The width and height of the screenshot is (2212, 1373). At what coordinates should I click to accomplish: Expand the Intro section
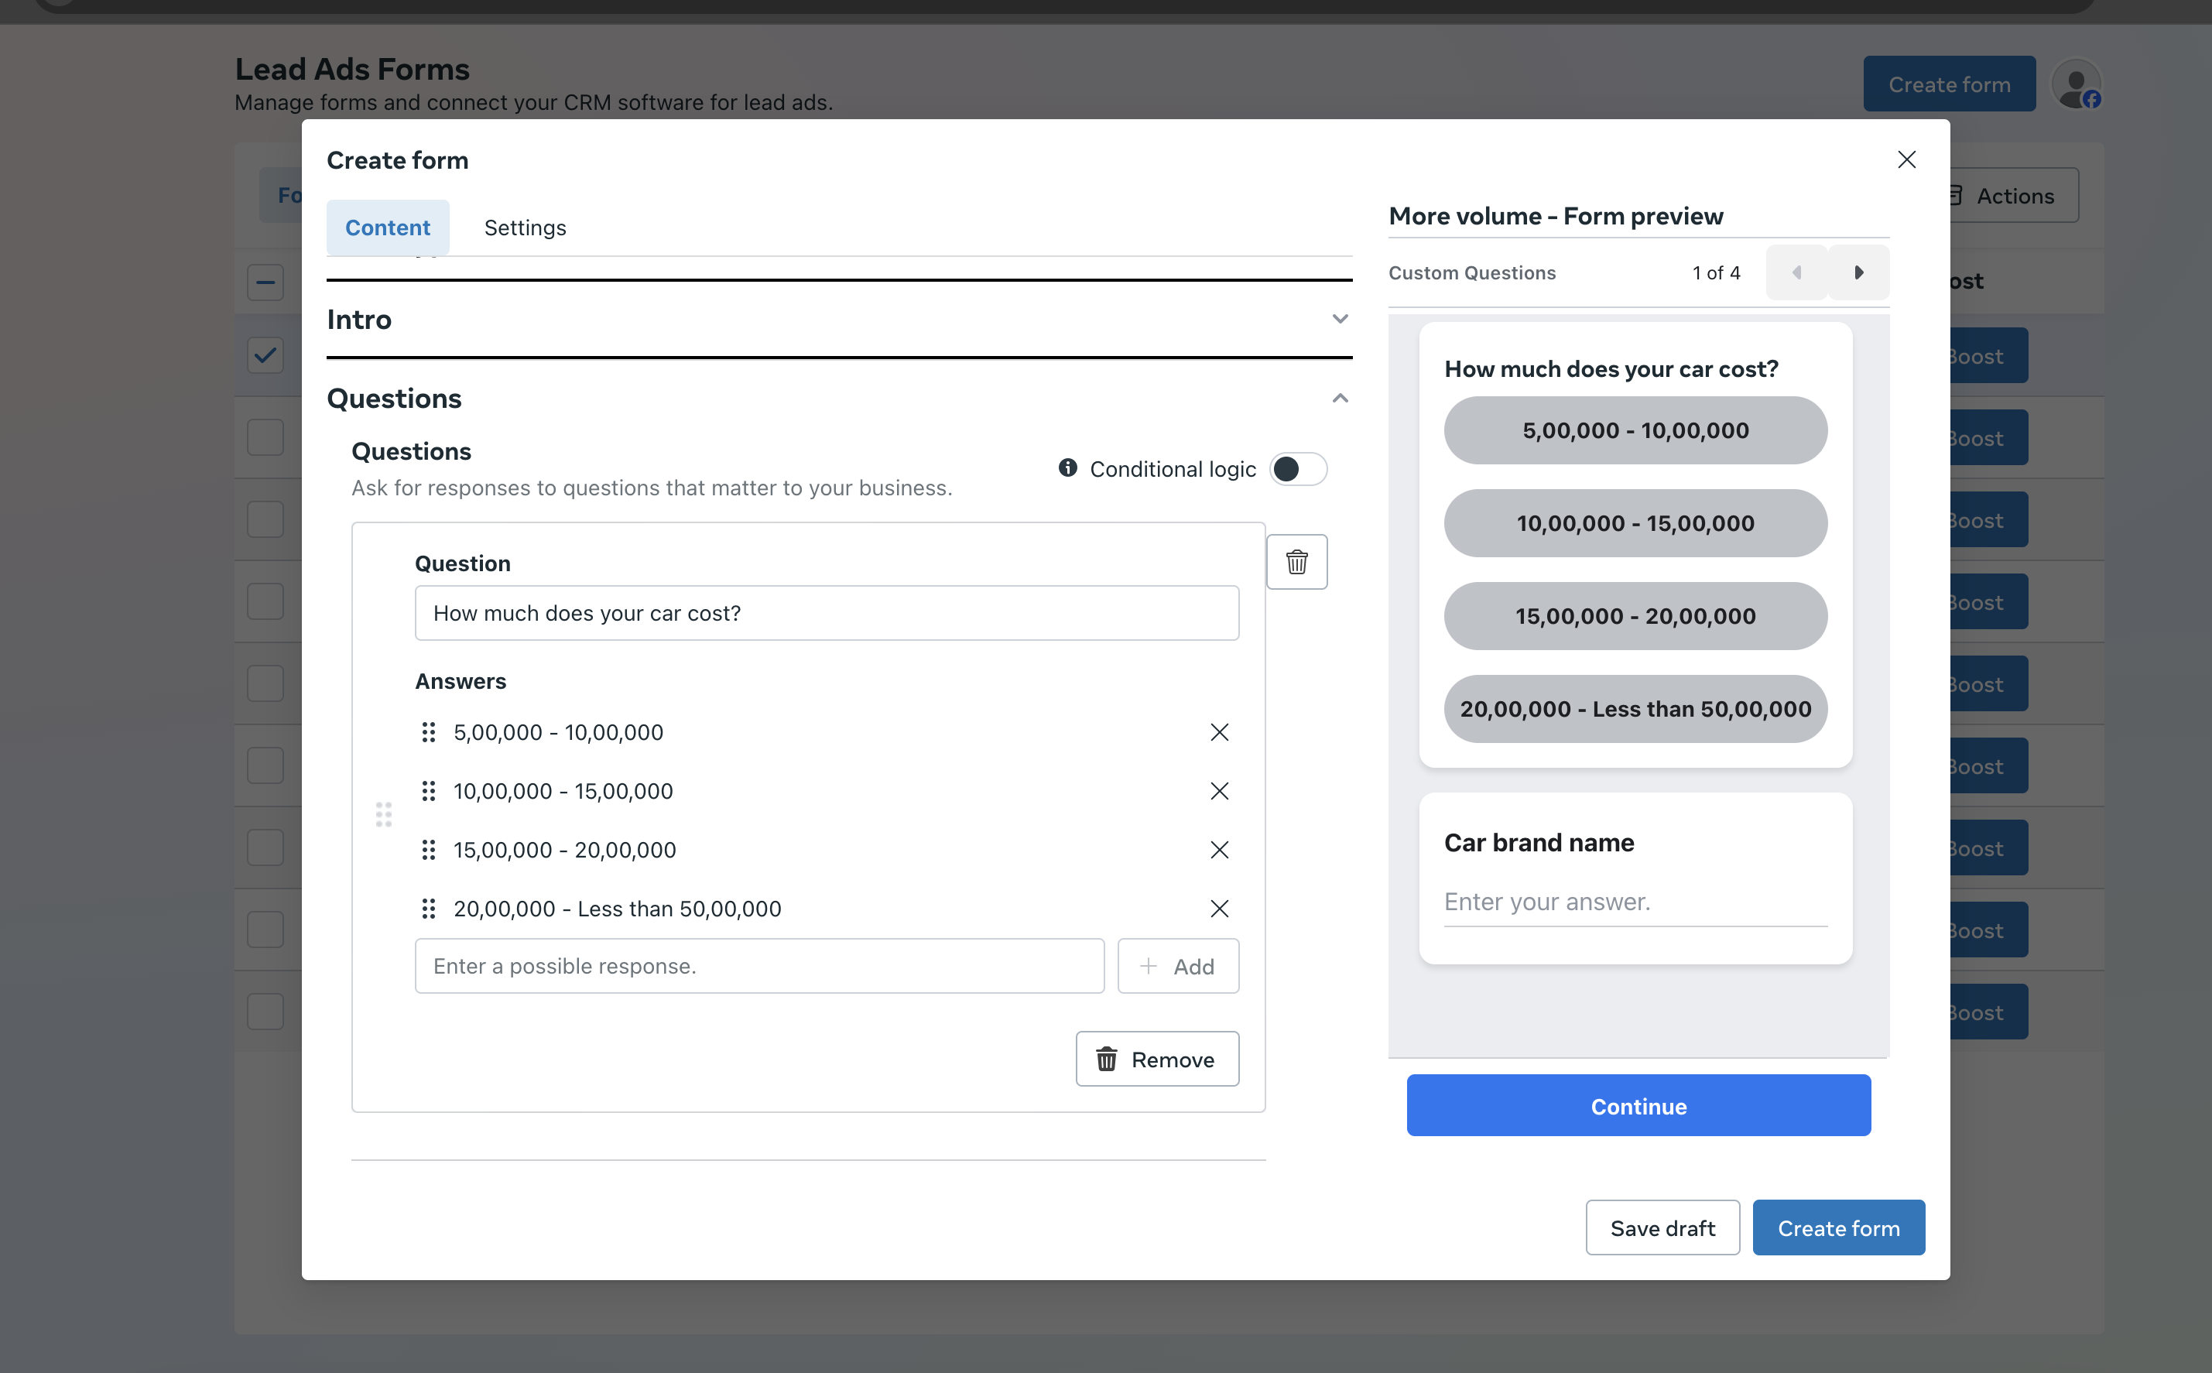click(1340, 319)
